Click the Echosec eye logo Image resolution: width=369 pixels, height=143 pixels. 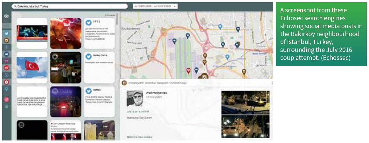pos(7,16)
